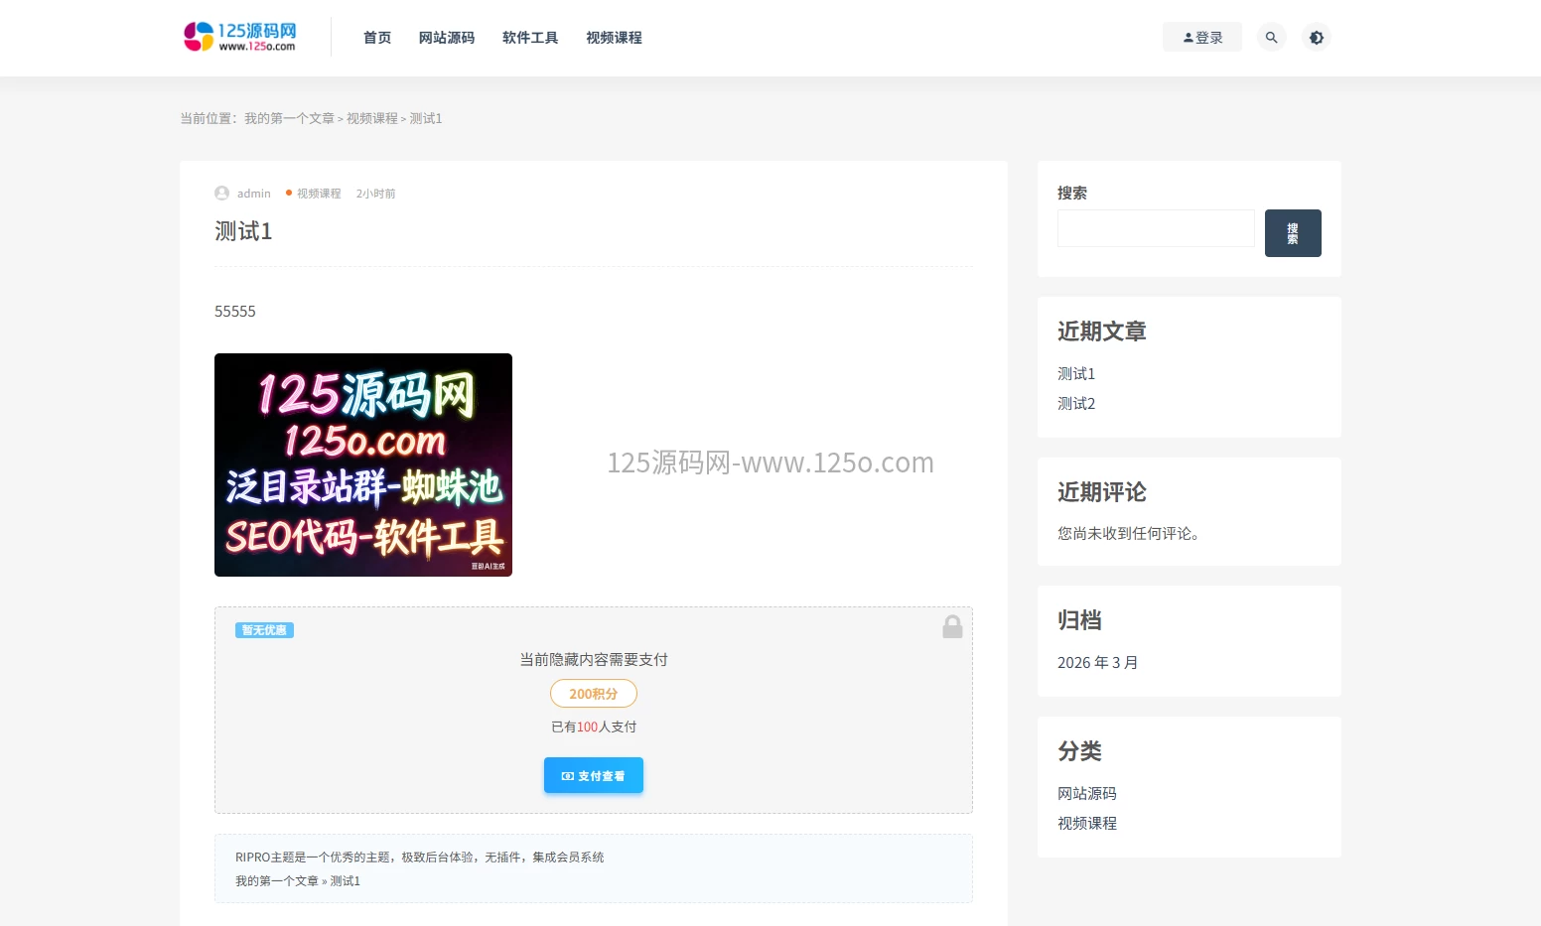Open the neon 125源码网 article image
This screenshot has height=926, width=1541.
point(363,464)
